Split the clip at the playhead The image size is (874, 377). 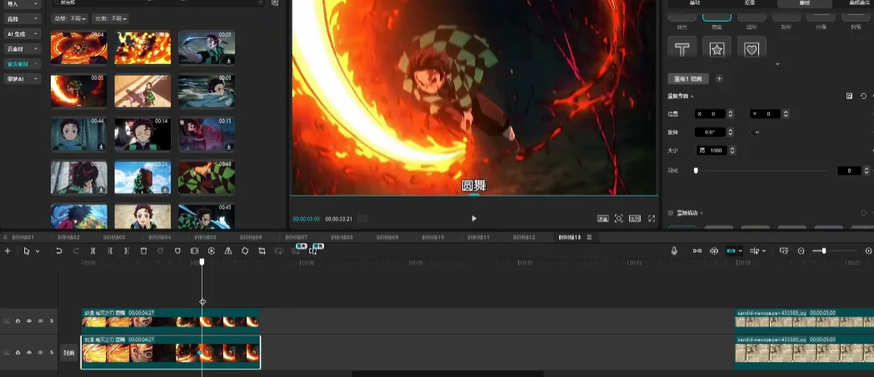point(93,251)
